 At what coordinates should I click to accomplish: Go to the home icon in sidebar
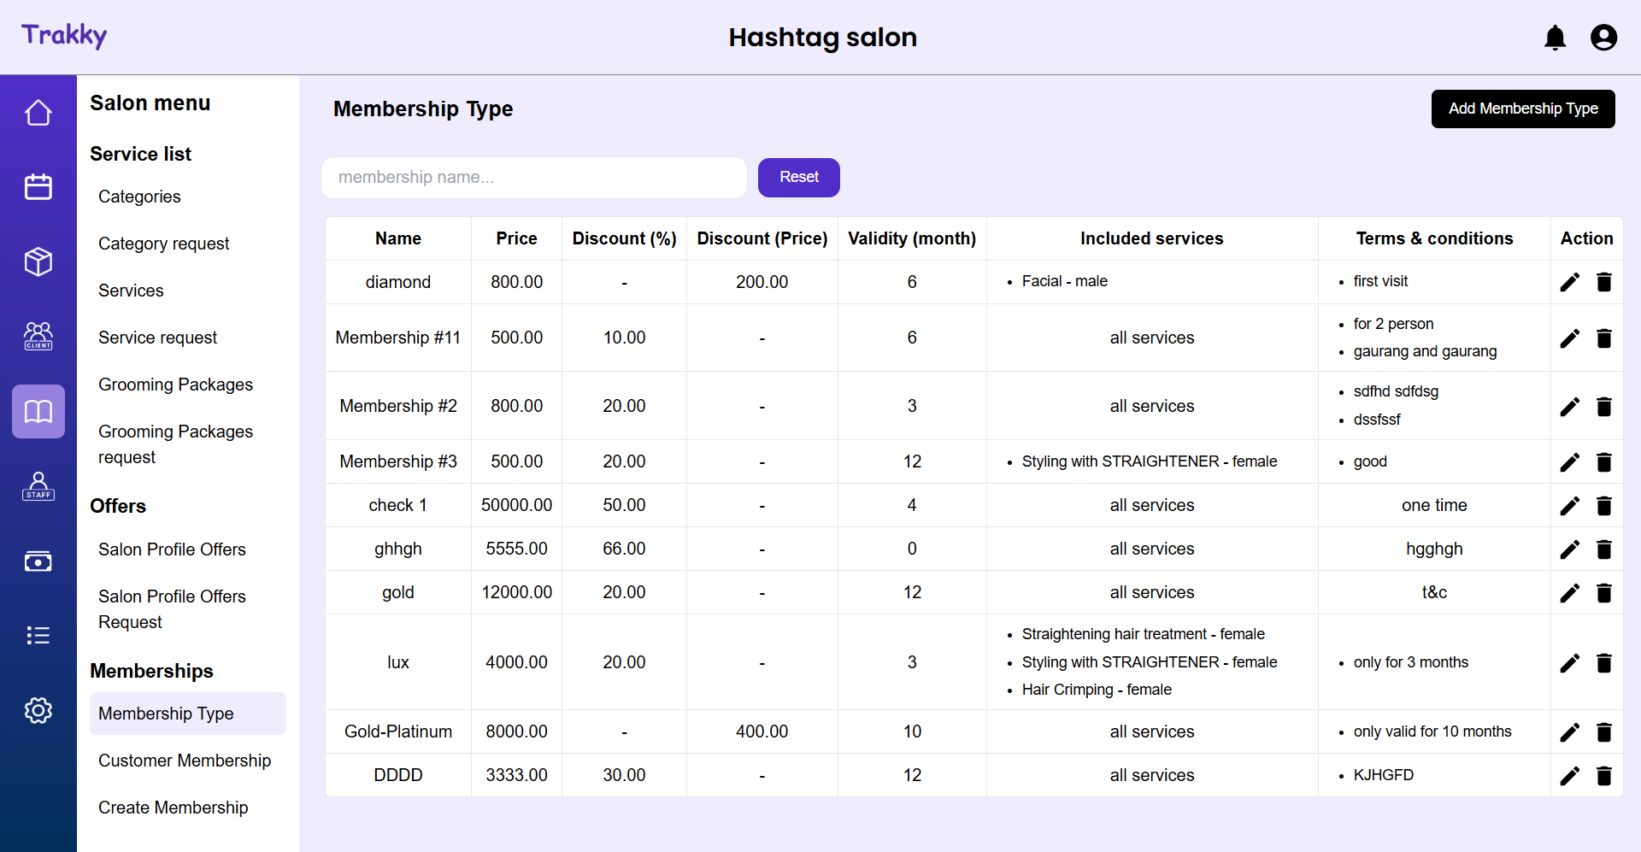pos(38,113)
